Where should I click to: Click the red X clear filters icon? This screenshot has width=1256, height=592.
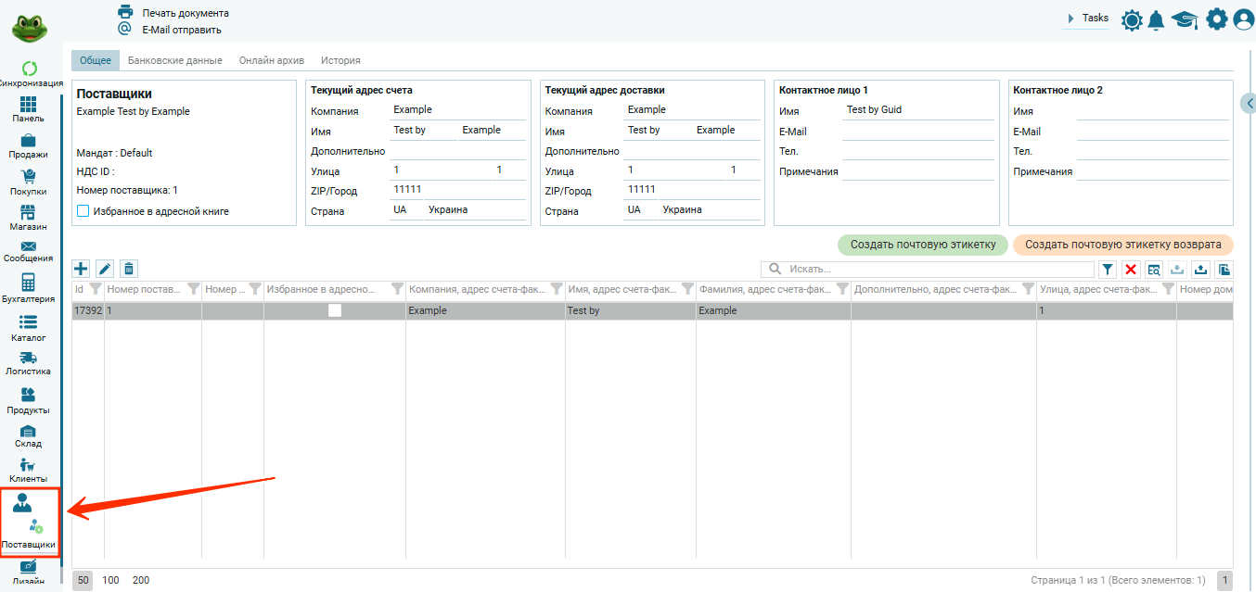(1131, 270)
